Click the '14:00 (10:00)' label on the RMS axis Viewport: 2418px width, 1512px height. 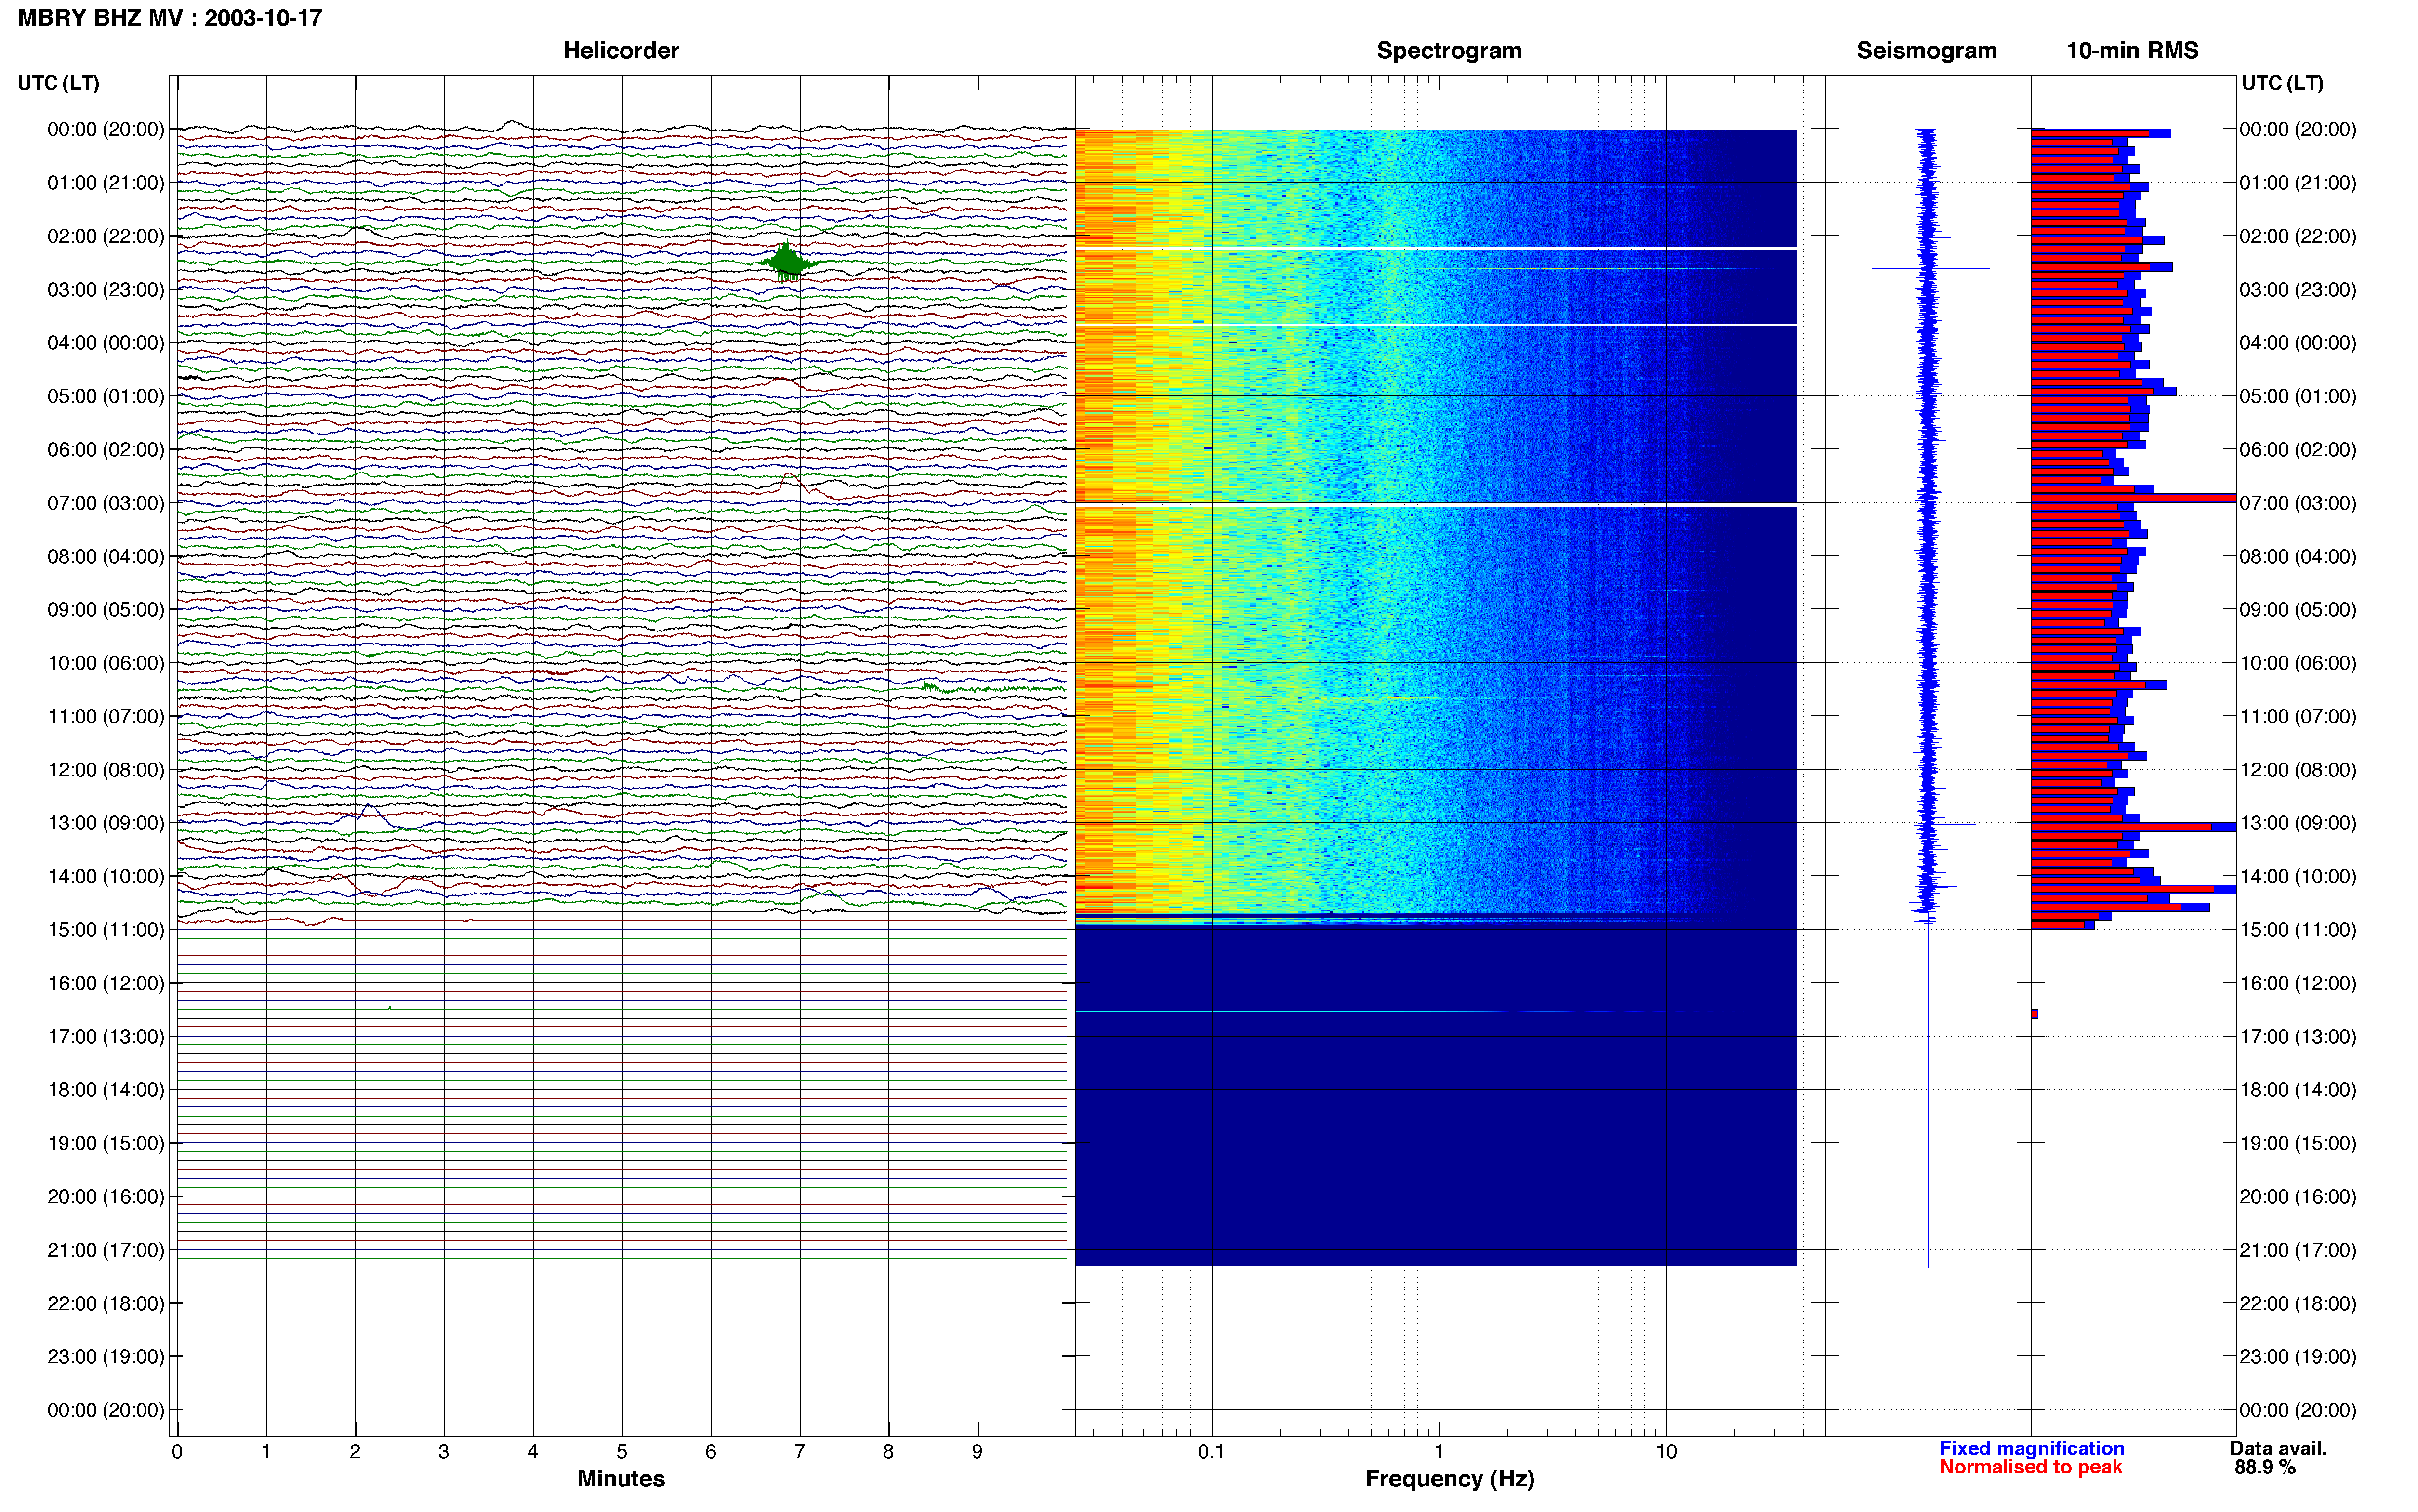[2297, 877]
